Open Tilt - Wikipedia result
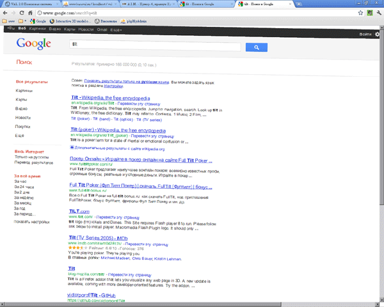The height and width of the screenshot is (307, 384). pos(111,98)
